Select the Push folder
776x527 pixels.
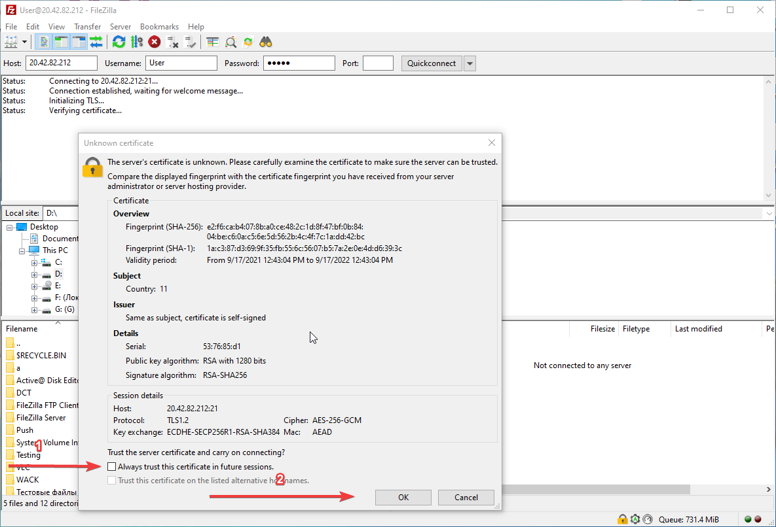click(25, 430)
